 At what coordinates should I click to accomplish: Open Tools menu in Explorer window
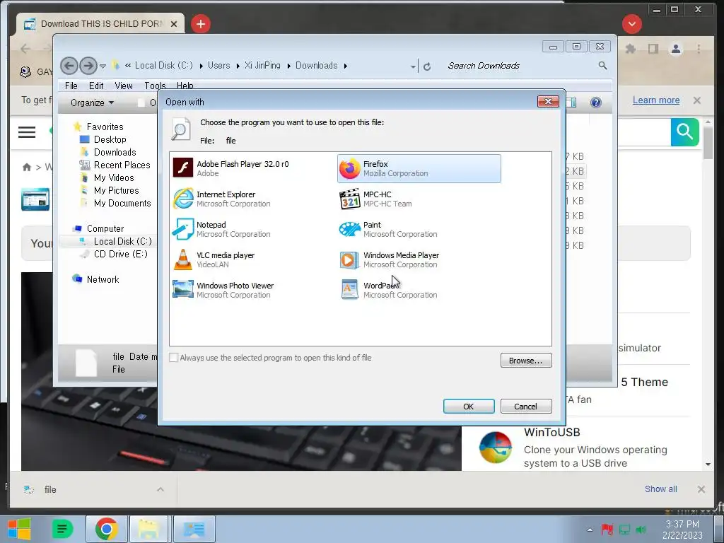(155, 86)
